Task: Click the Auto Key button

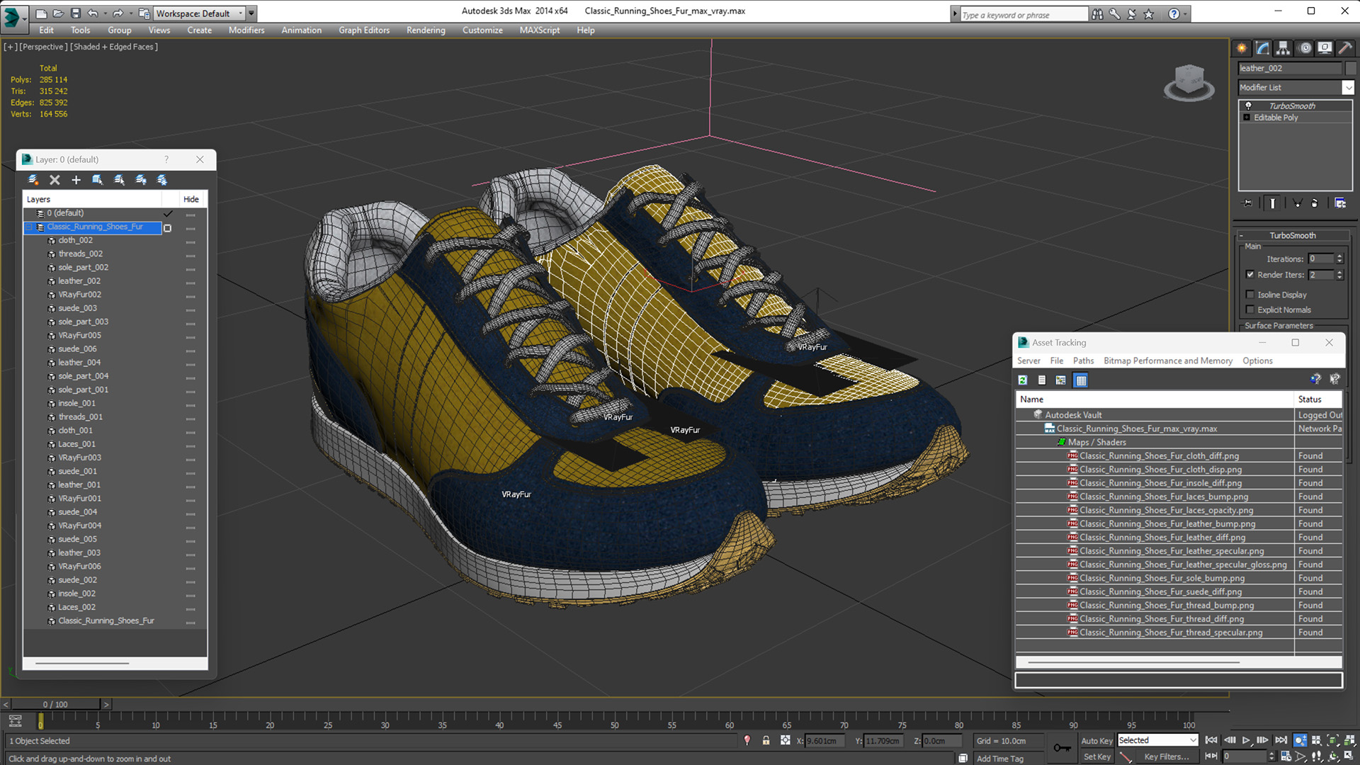Action: (x=1096, y=741)
